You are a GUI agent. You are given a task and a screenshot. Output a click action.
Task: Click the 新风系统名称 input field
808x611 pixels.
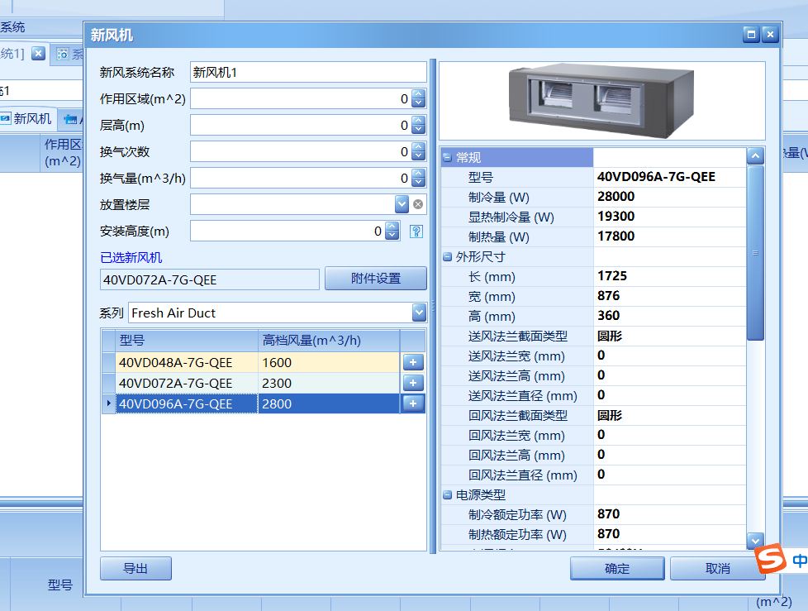(308, 72)
